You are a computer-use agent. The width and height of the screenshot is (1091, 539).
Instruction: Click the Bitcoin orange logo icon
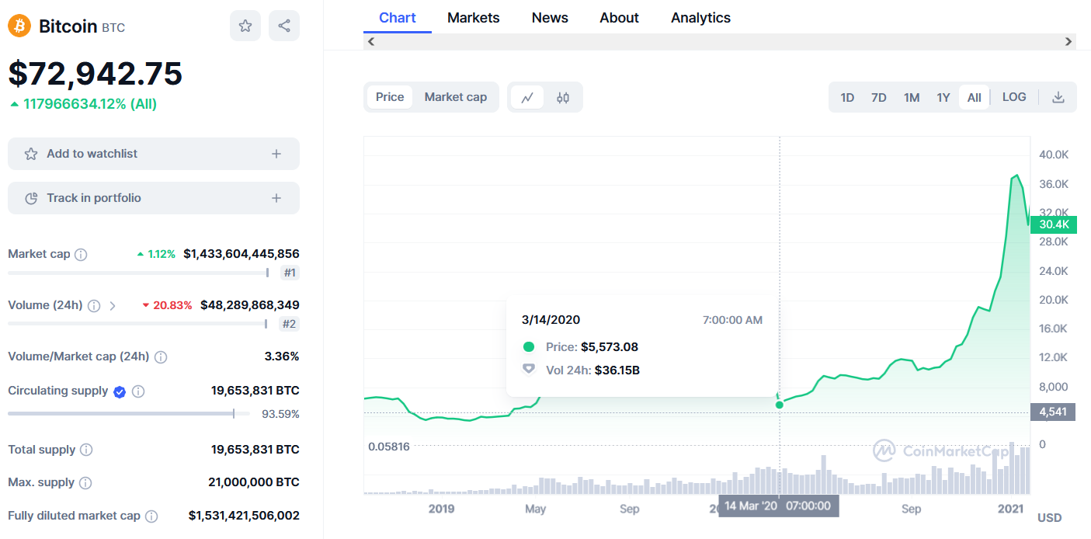coord(19,26)
